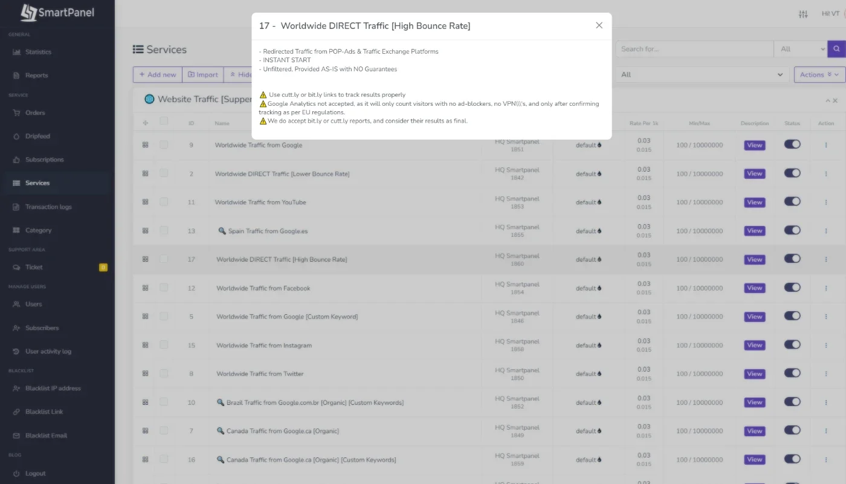Close the service description modal
The width and height of the screenshot is (846, 484).
pos(599,25)
